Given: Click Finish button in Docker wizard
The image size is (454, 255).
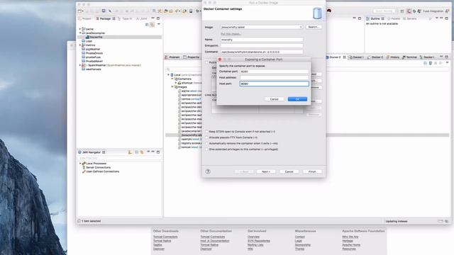Looking at the screenshot, I should (312, 171).
